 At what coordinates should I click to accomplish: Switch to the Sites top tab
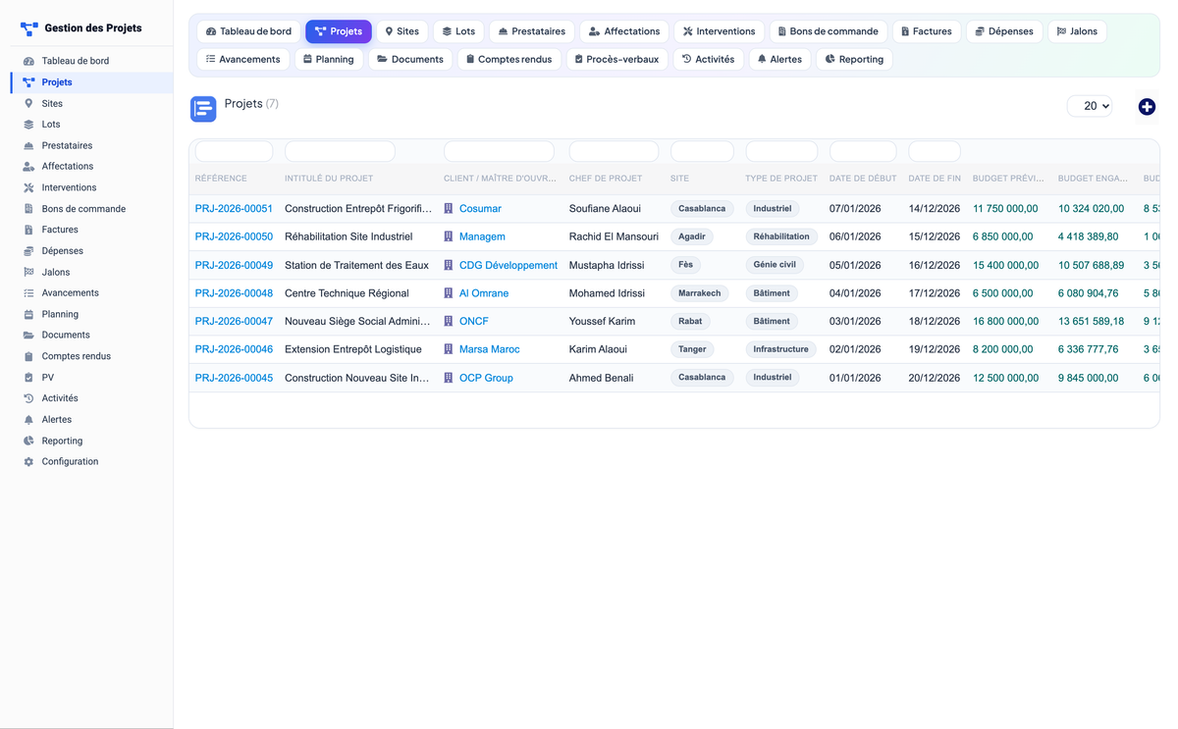click(402, 31)
